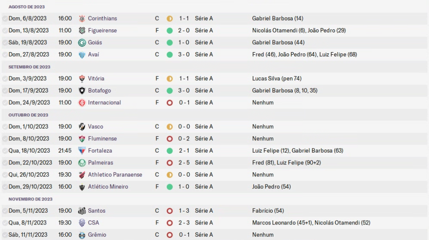Toggle the checkmark beside Dom, 3/9/2023 fixture
This screenshot has width=429, height=240.
tap(5, 79)
